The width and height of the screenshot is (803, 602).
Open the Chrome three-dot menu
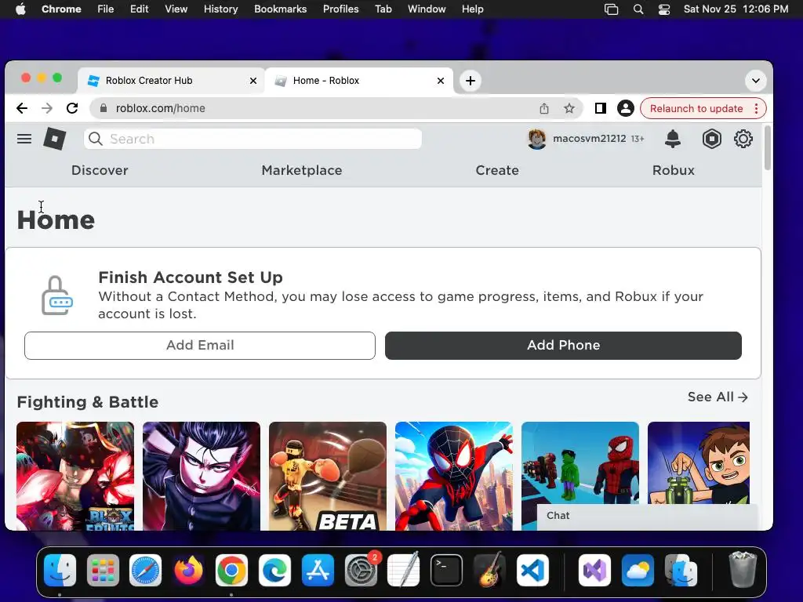[756, 108]
